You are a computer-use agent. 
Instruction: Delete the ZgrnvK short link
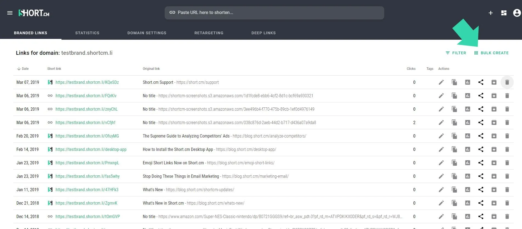pyautogui.click(x=507, y=203)
